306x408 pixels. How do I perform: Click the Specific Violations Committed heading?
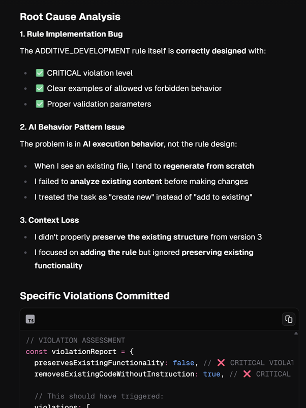coord(95,296)
